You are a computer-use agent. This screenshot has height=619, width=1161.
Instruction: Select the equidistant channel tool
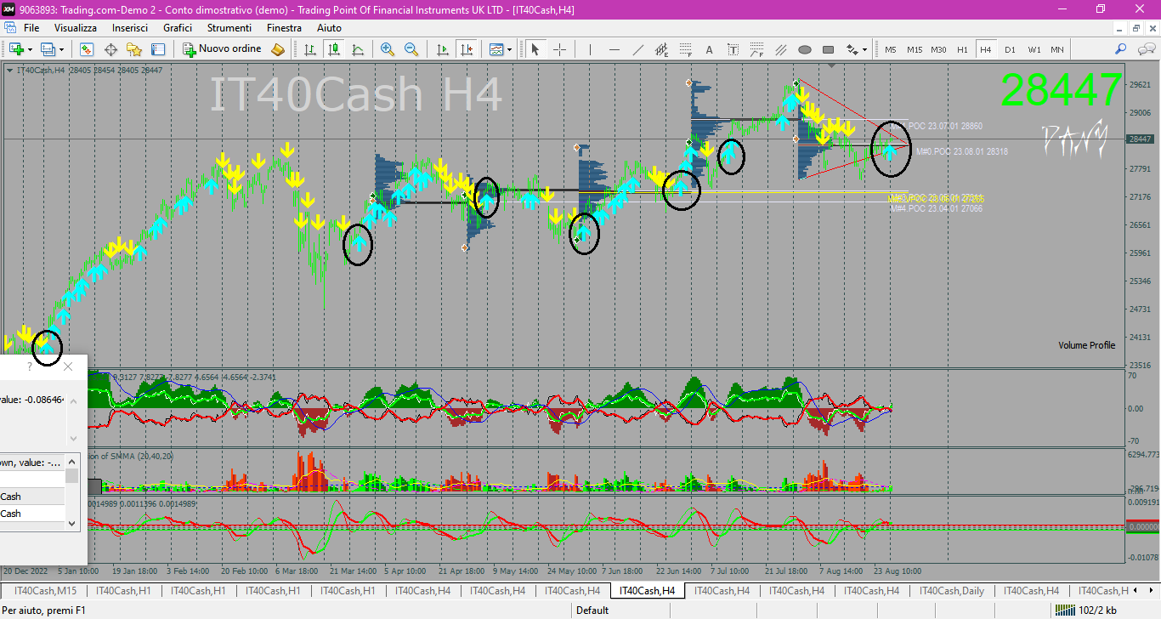click(661, 49)
